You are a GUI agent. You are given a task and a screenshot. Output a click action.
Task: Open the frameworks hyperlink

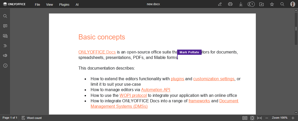[199, 101]
